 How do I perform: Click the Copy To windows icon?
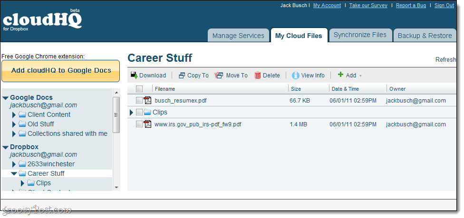point(182,76)
